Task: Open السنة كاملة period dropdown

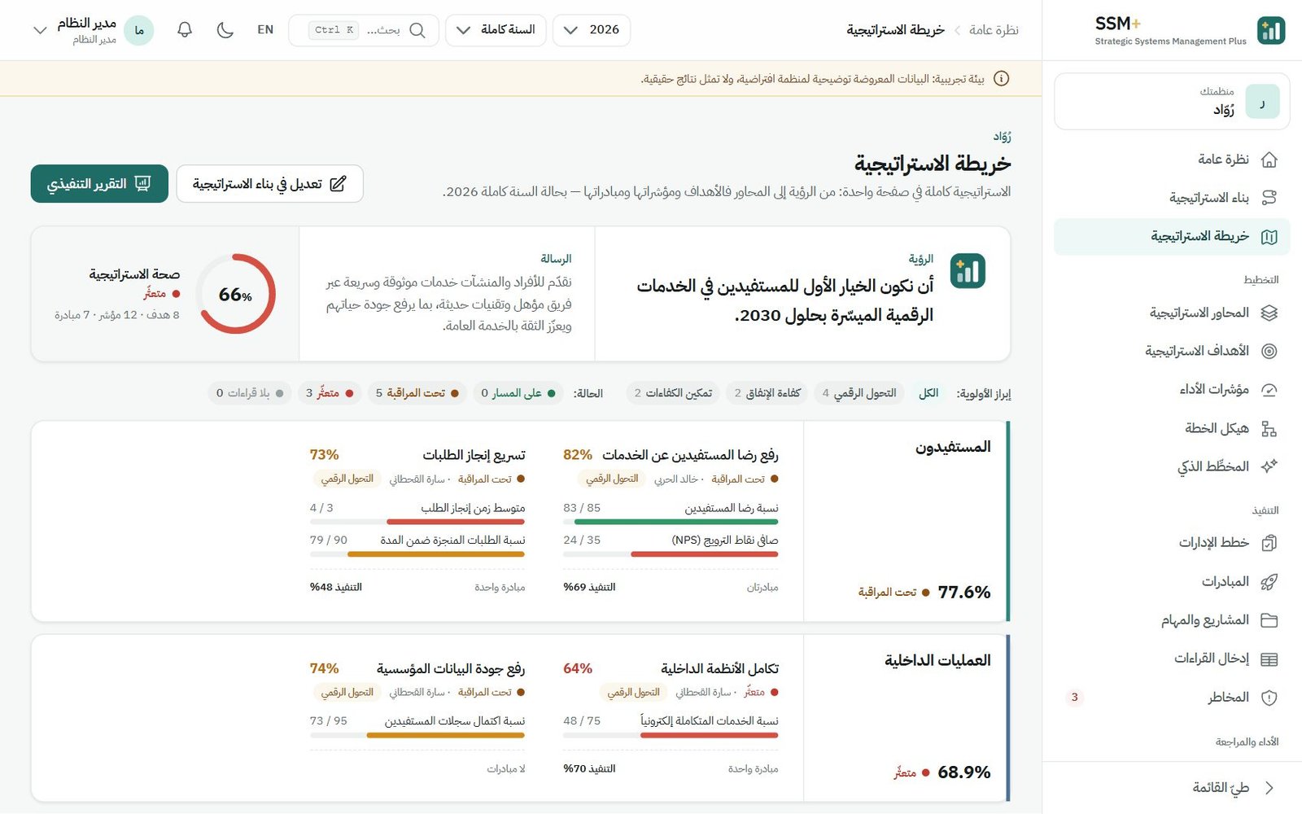Action: (x=496, y=30)
